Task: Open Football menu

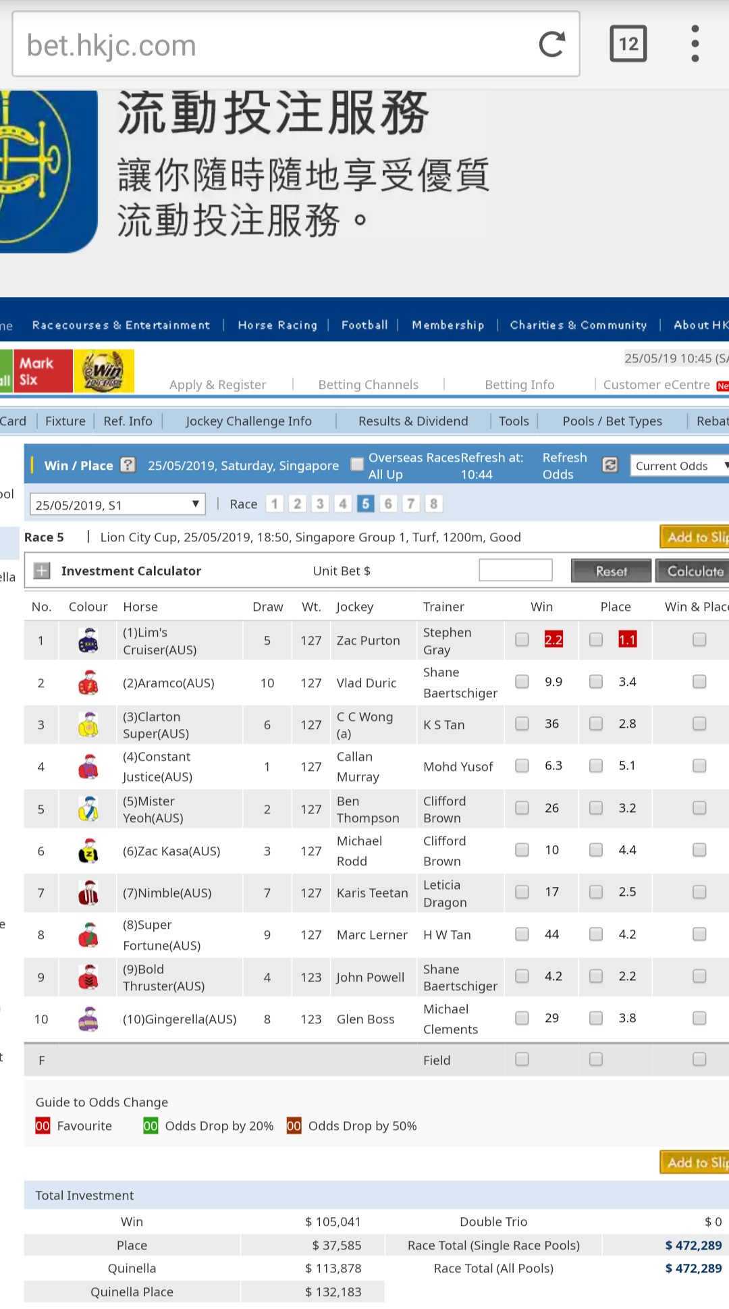Action: tap(364, 325)
